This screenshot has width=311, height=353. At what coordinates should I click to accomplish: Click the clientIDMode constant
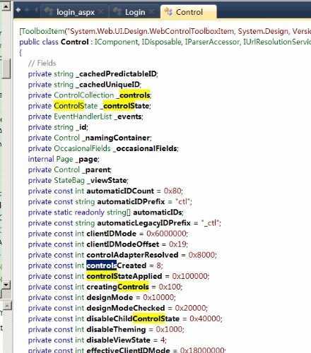pos(111,234)
